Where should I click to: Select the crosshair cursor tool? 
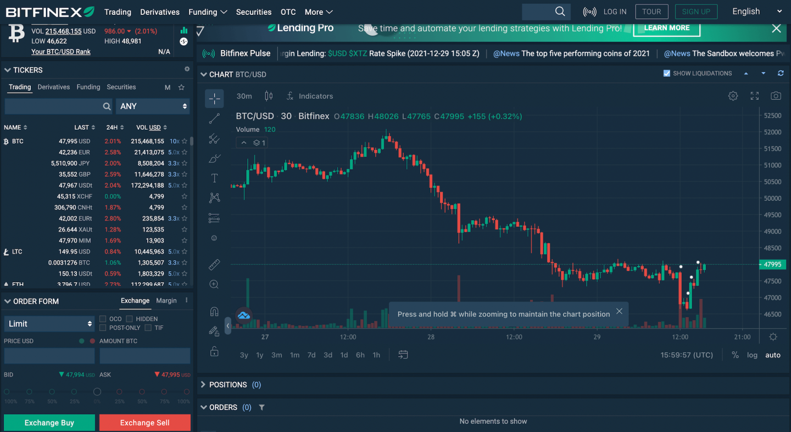coord(214,99)
